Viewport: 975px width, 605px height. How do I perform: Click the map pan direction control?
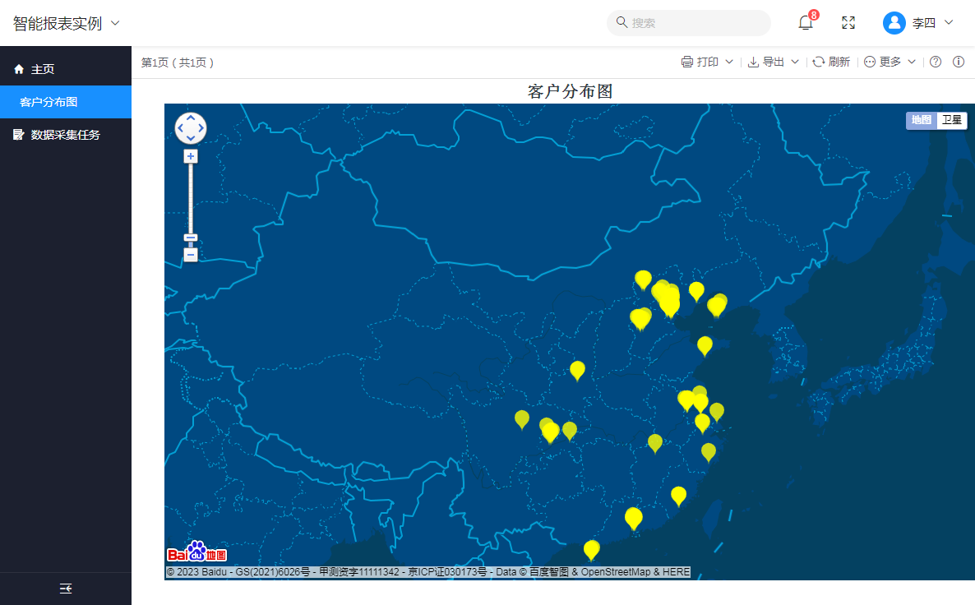(191, 128)
